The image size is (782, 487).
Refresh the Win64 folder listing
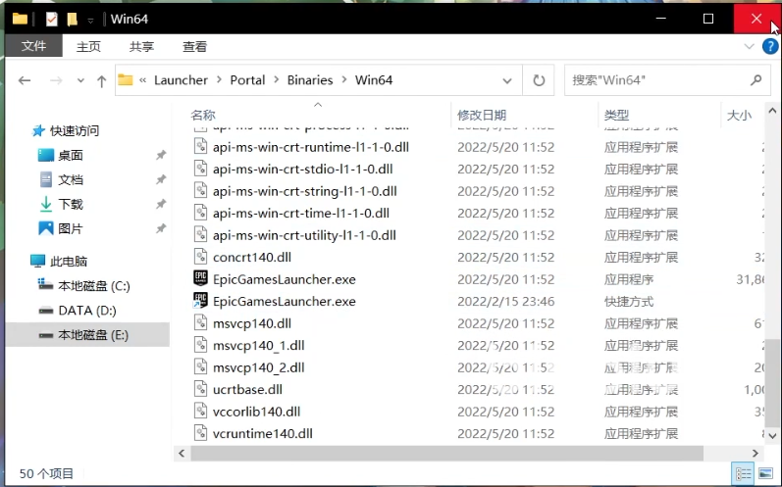click(538, 80)
